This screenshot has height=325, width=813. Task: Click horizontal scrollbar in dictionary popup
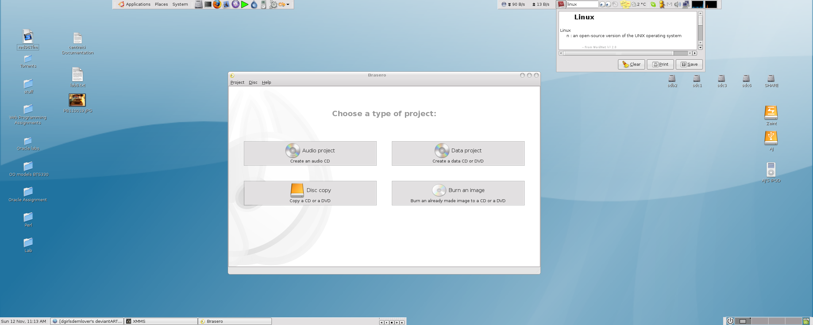(628, 53)
